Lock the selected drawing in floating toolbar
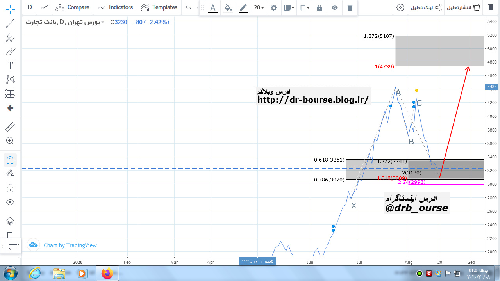 pos(320,8)
